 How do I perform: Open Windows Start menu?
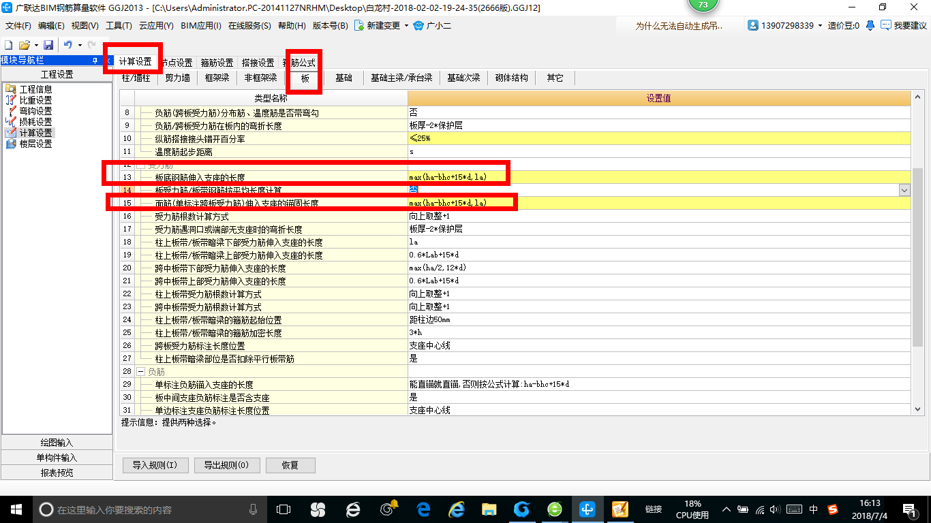point(15,509)
